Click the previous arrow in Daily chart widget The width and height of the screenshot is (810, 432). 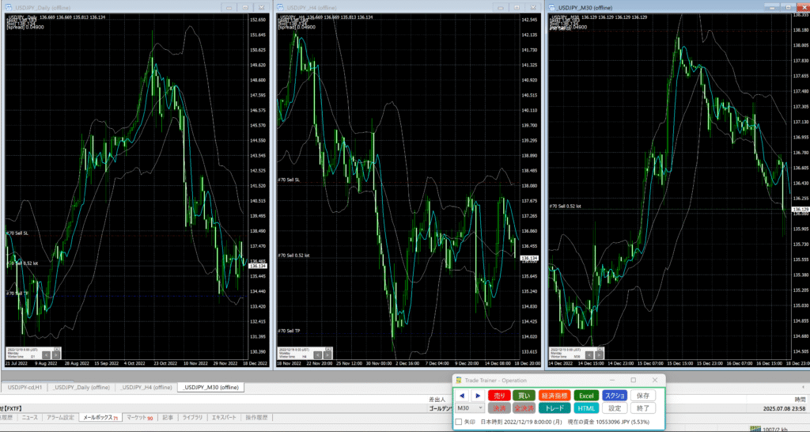46,355
